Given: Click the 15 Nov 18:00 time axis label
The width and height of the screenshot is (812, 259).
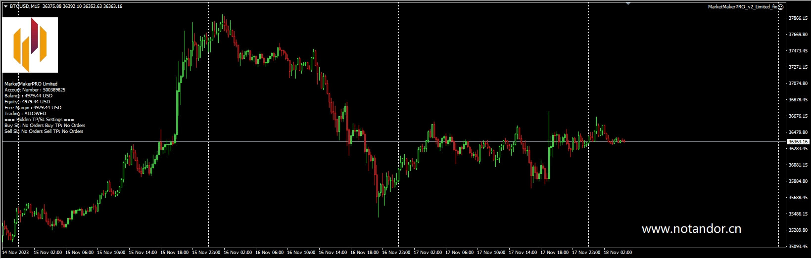Looking at the screenshot, I should (175, 253).
